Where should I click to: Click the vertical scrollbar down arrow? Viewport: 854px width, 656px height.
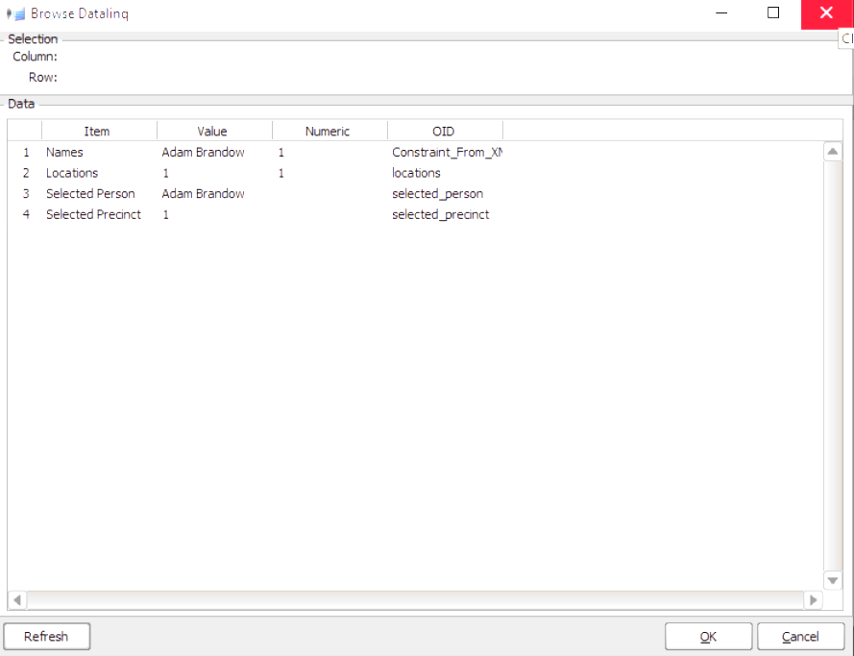[x=832, y=580]
